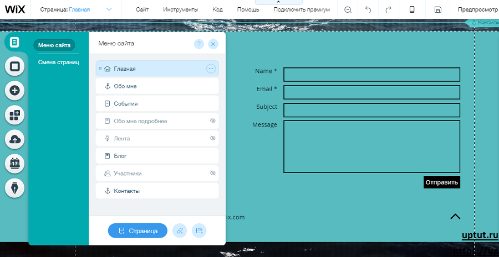The width and height of the screenshot is (499, 257).
Task: Toggle visibility of Лента page
Action: point(212,138)
